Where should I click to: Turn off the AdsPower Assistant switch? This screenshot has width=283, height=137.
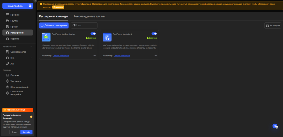click(154, 34)
